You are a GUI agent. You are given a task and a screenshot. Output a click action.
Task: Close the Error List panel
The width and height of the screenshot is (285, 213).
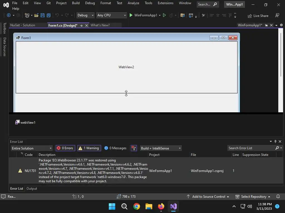point(280,141)
